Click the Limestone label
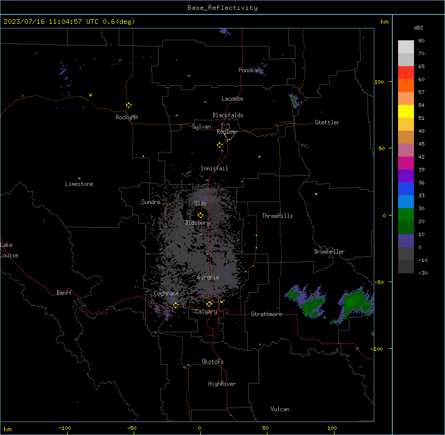This screenshot has height=435, width=445. 79,184
